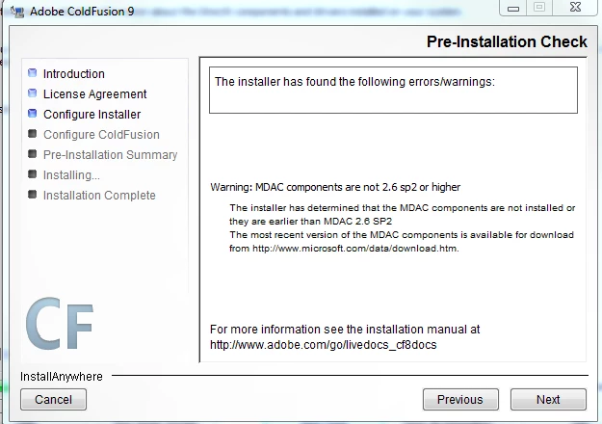Click the Next button
This screenshot has height=424, width=602.
548,399
